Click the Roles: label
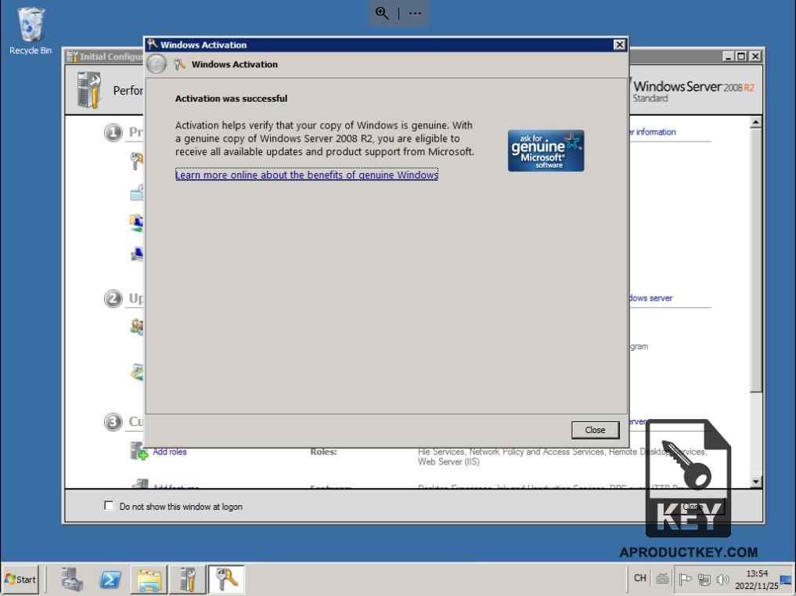 (323, 452)
